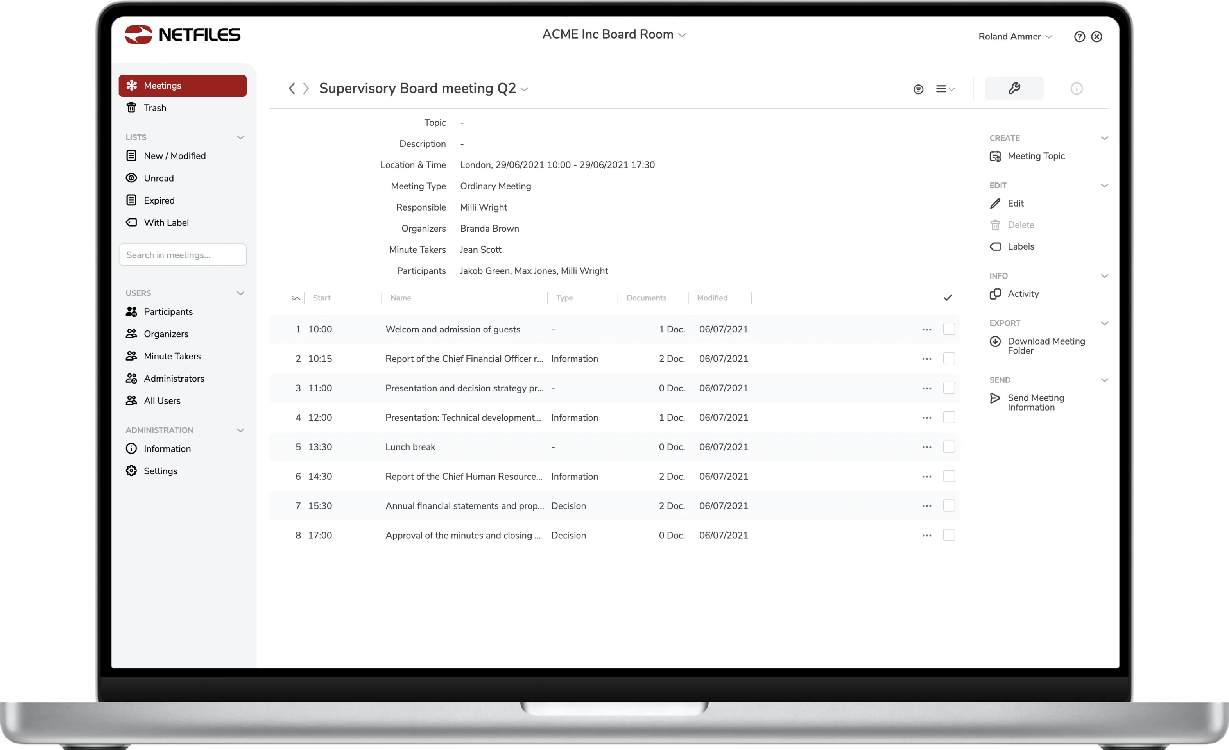Open the Activity log
The image size is (1229, 750).
pyautogui.click(x=1014, y=294)
